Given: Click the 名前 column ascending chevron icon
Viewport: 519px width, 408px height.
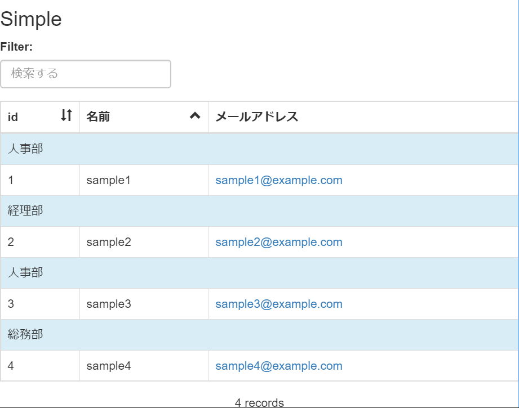Looking at the screenshot, I should [x=195, y=115].
